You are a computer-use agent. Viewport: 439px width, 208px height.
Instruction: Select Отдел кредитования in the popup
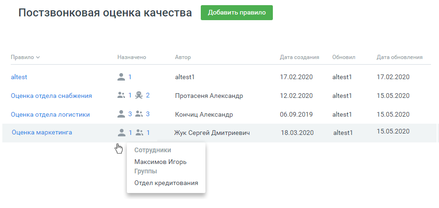click(x=166, y=183)
